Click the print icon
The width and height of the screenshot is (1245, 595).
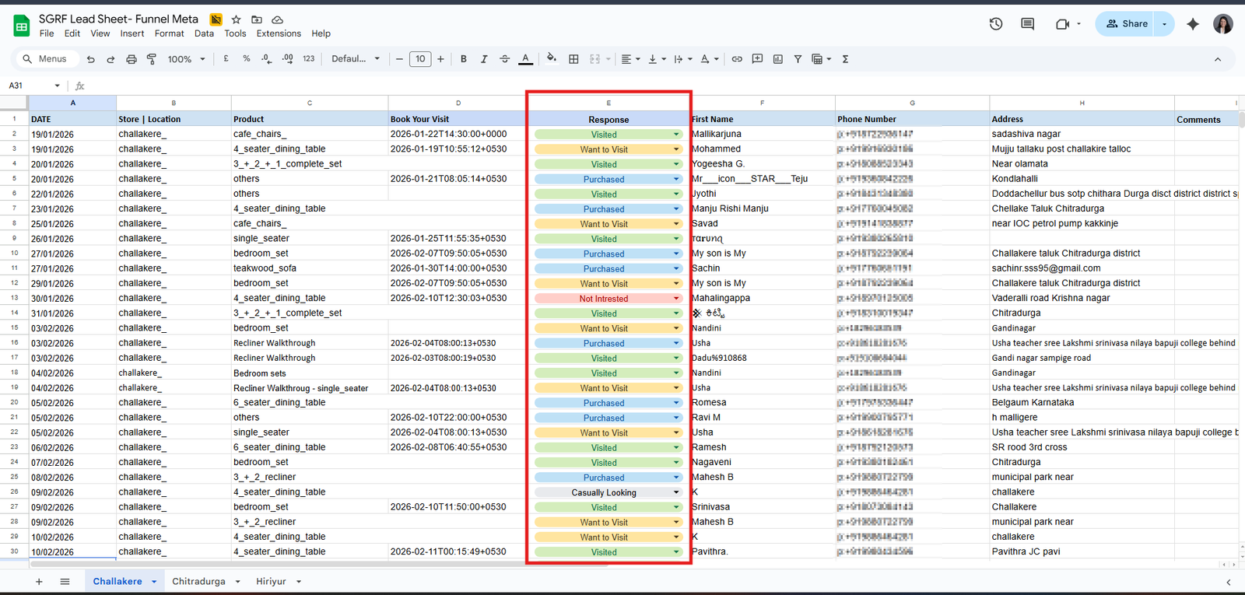(x=132, y=59)
